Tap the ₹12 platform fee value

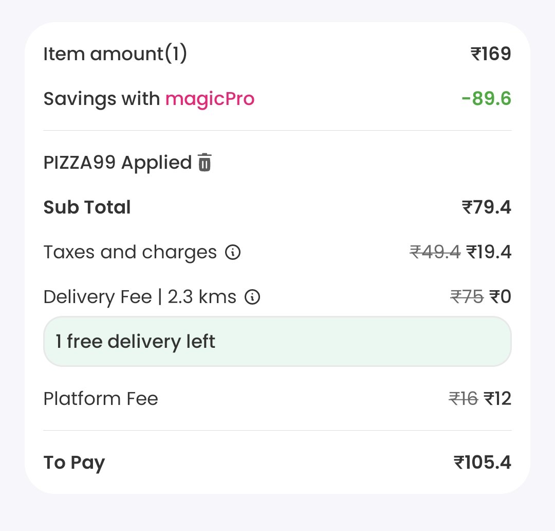click(x=497, y=398)
